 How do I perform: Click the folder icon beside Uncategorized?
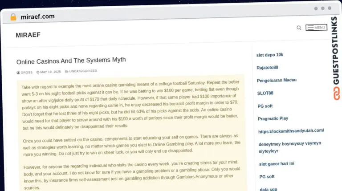(x=66, y=71)
